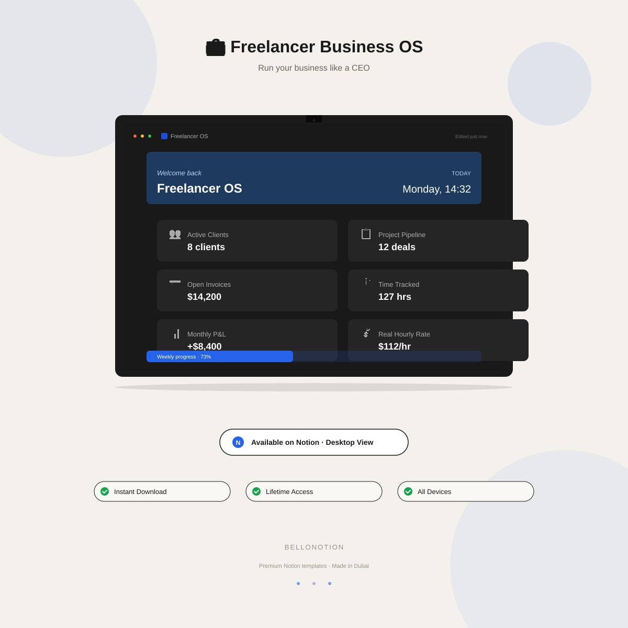Click the yellow window dot in mockup
This screenshot has height=628, width=628.
pyautogui.click(x=142, y=136)
